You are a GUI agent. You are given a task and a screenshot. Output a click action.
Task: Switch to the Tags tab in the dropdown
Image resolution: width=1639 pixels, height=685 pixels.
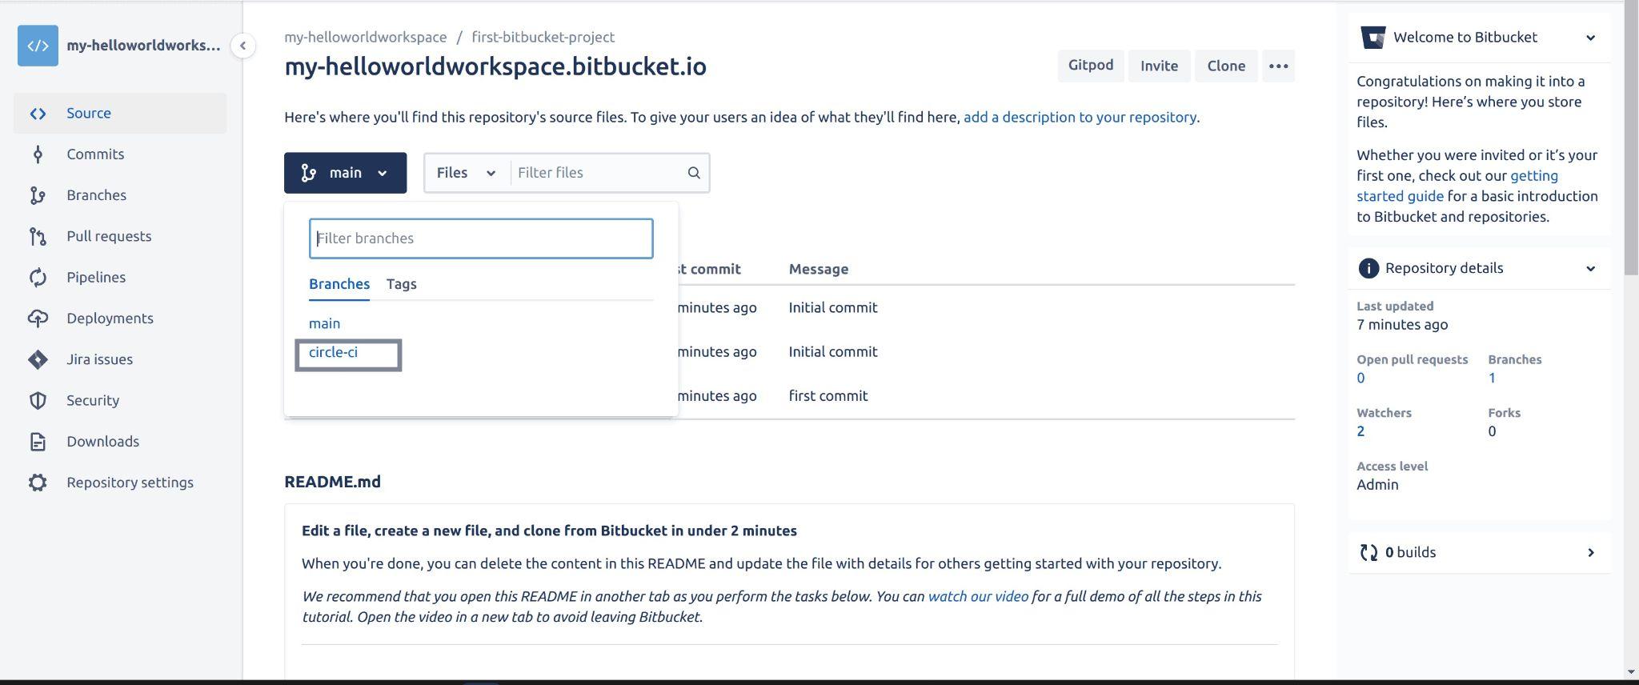pyautogui.click(x=401, y=284)
